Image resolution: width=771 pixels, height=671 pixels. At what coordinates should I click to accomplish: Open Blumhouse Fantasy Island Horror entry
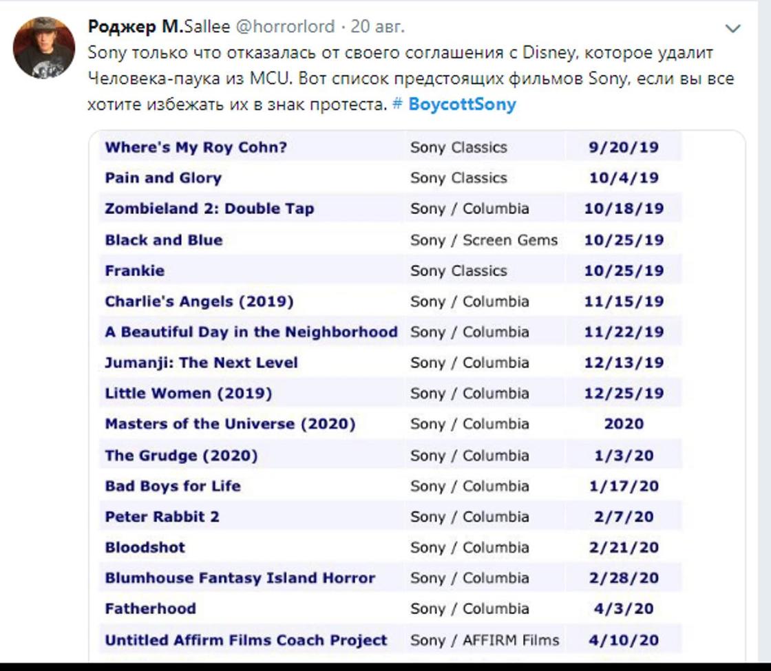tap(240, 578)
